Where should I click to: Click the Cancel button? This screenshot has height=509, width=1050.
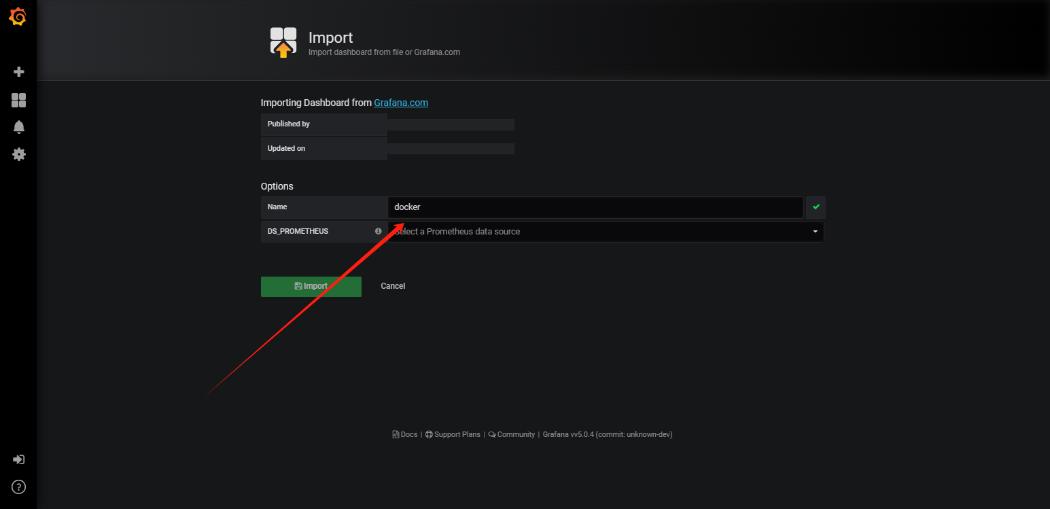click(393, 286)
